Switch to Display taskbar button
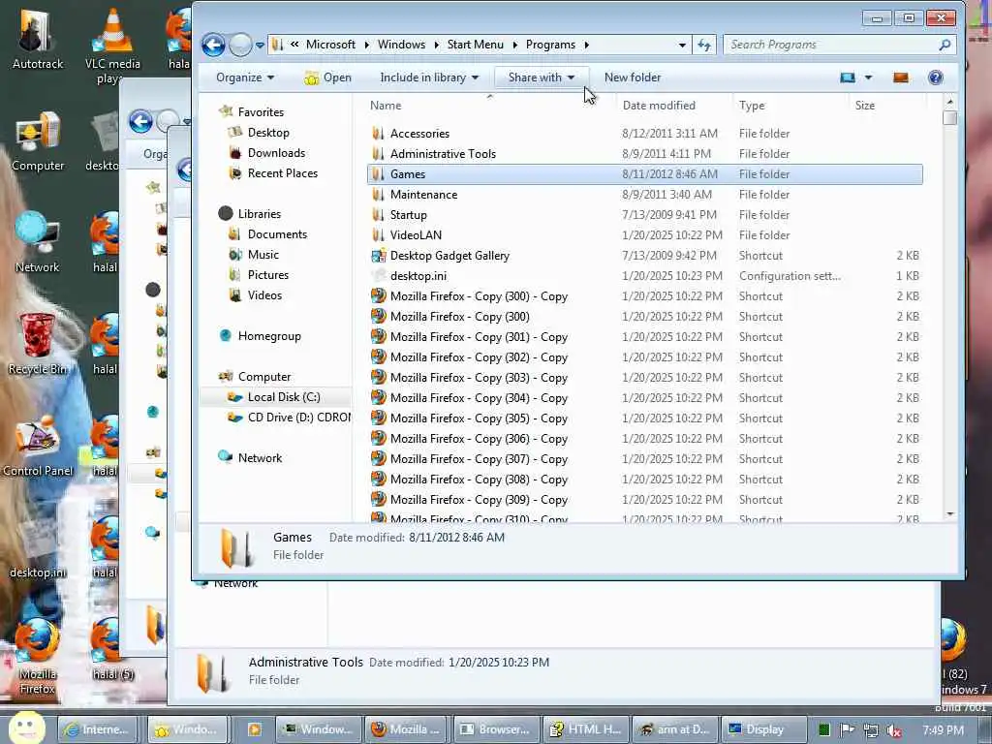Screen dimensions: 992x744 (765, 729)
